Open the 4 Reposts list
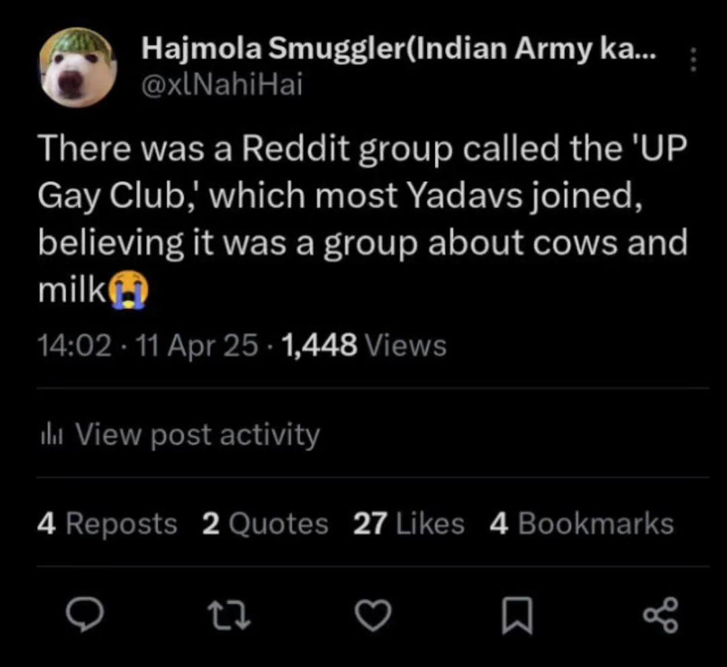Screen dimensions: 727x667 coord(108,524)
